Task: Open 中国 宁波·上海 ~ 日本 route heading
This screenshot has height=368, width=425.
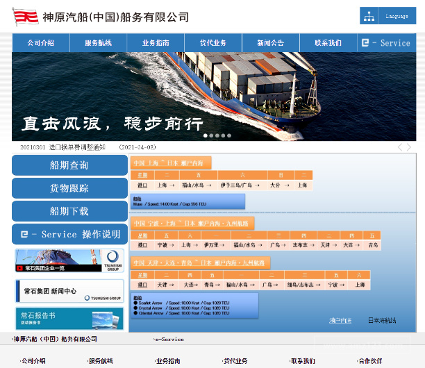Action: 192,224
